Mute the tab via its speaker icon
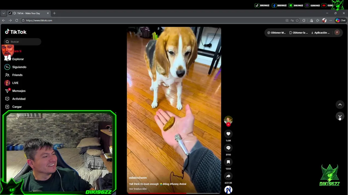Viewport: 348px width, 195px height. [14, 13]
